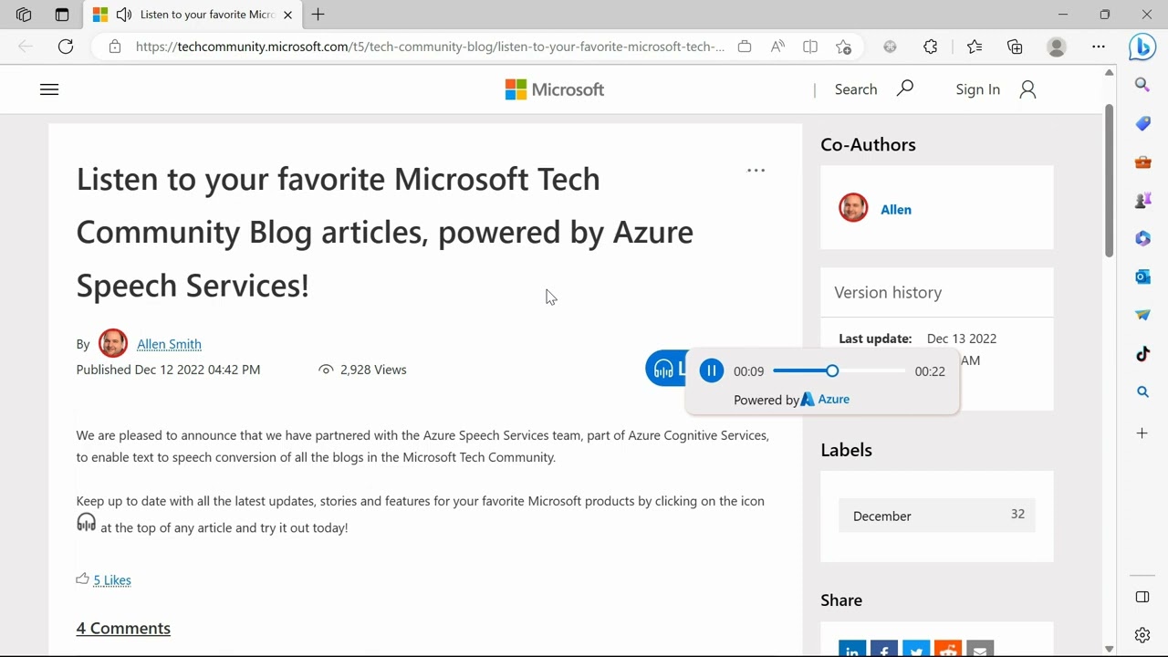Open the sidebar Drop paper-plane icon
Viewport: 1168px width, 657px height.
click(1142, 315)
